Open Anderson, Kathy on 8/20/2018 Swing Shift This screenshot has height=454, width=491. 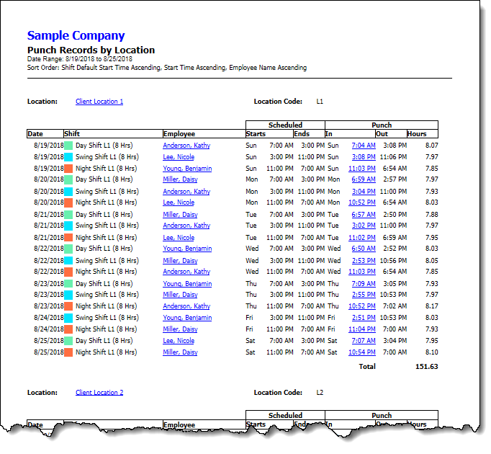click(186, 191)
